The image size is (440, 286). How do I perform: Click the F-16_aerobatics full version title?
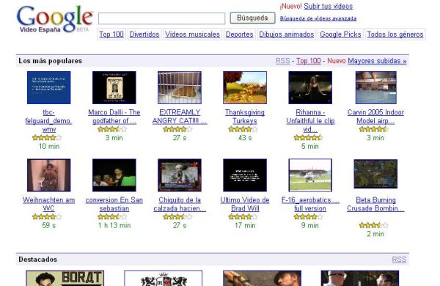point(310,205)
